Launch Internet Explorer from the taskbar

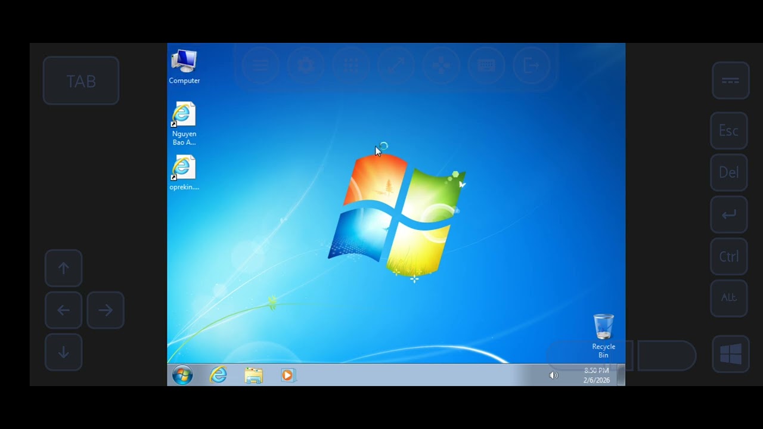click(218, 375)
